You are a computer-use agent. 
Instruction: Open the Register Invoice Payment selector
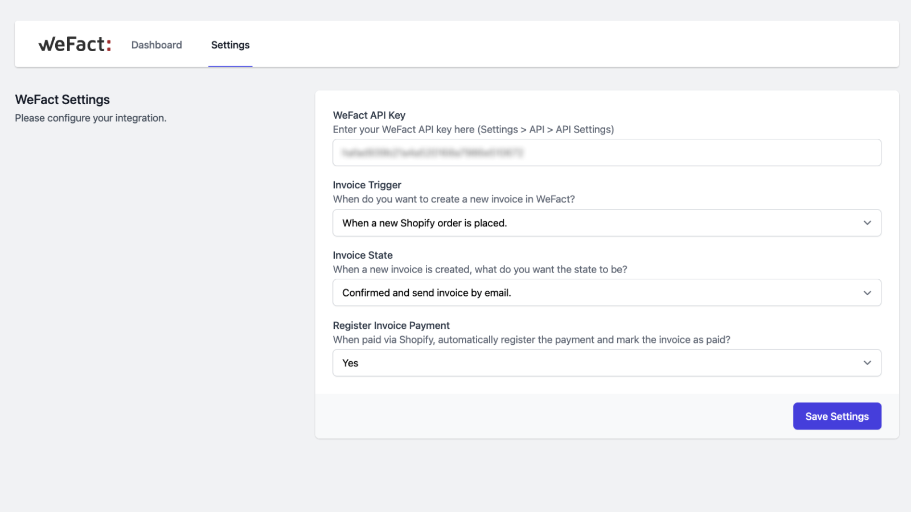[x=606, y=362]
